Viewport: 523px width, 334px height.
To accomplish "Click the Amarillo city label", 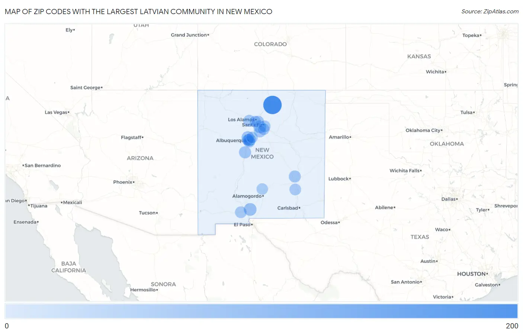I will (x=339, y=137).
